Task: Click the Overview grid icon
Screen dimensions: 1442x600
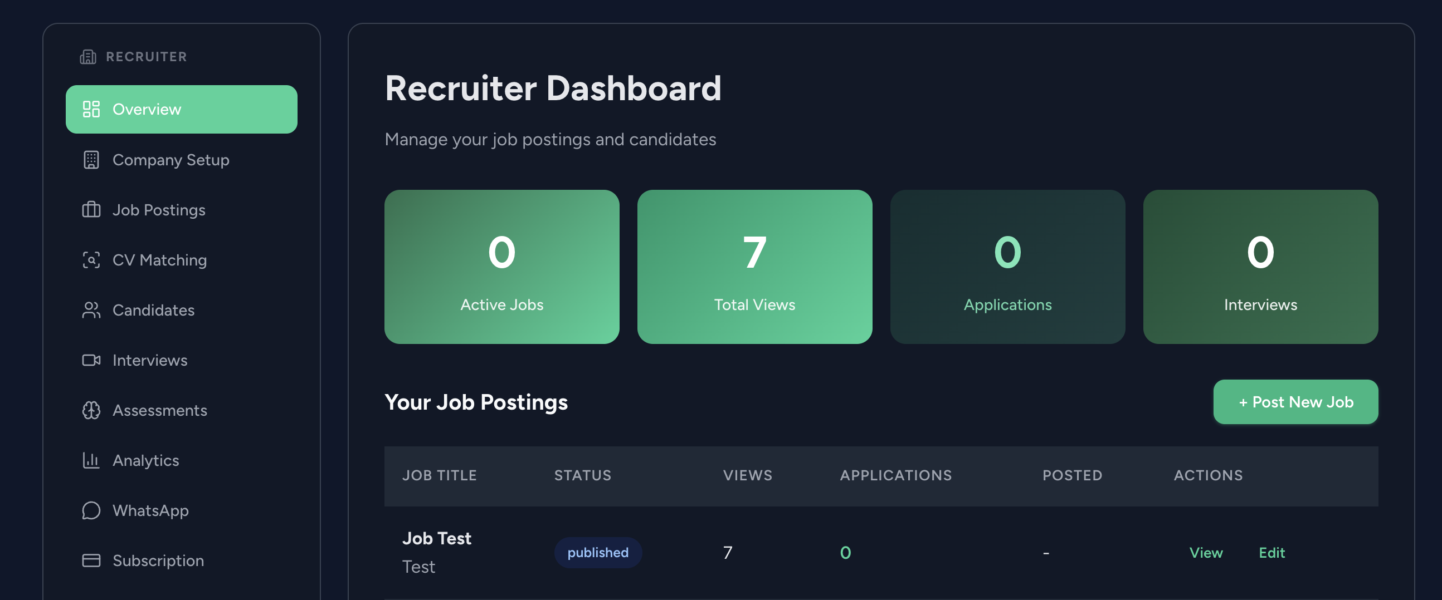Action: click(x=91, y=109)
